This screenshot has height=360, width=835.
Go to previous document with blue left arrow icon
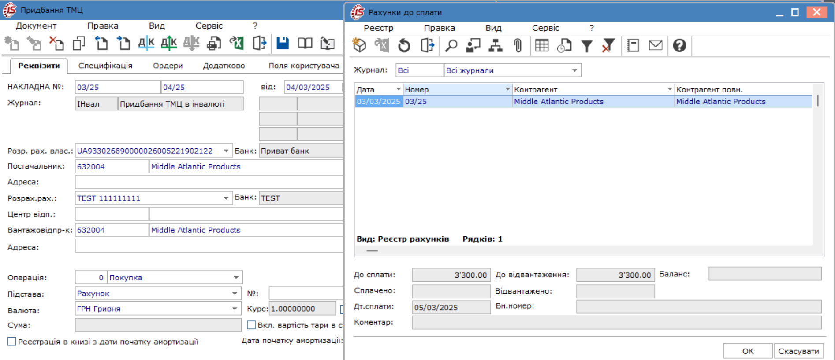(x=101, y=43)
